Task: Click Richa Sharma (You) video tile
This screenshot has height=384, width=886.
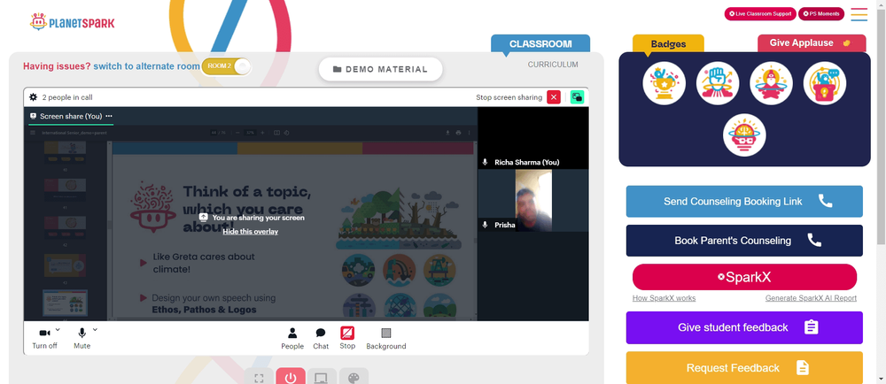Action: click(x=532, y=138)
